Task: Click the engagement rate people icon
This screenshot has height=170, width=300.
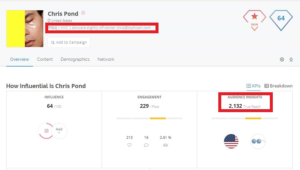Action: point(165,145)
